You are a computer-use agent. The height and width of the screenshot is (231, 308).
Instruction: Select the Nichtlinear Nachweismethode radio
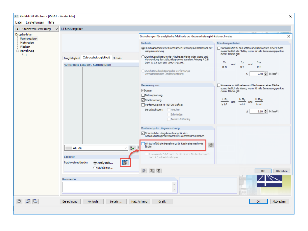click(x=95, y=167)
